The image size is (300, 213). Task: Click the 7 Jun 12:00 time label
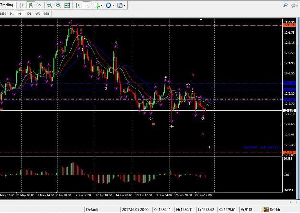pyautogui.click(x=83, y=195)
